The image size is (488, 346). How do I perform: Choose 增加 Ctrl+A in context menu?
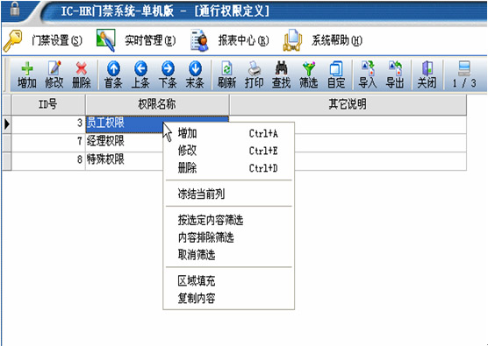pyautogui.click(x=228, y=133)
